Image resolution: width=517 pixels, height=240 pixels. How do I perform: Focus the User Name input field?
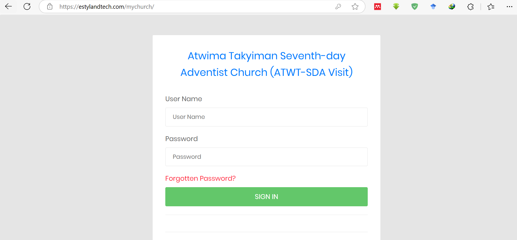tap(266, 117)
